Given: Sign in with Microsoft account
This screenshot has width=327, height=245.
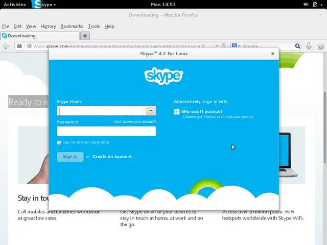Looking at the screenshot, I should click(x=202, y=111).
